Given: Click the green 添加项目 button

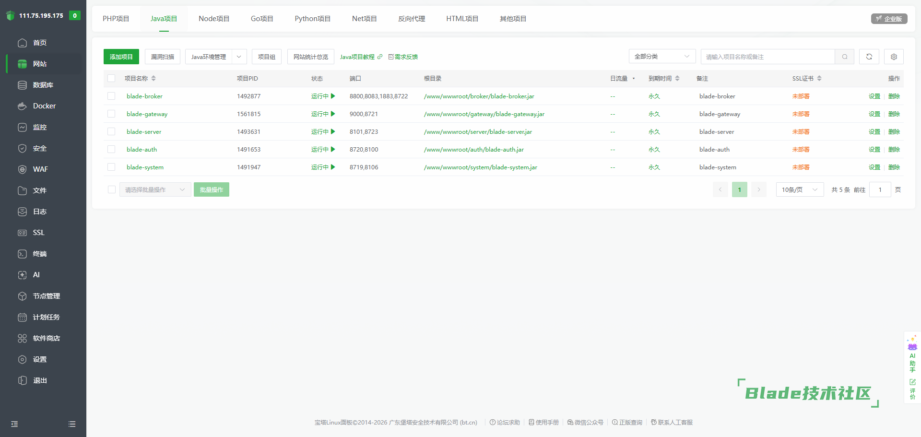Looking at the screenshot, I should click(121, 57).
